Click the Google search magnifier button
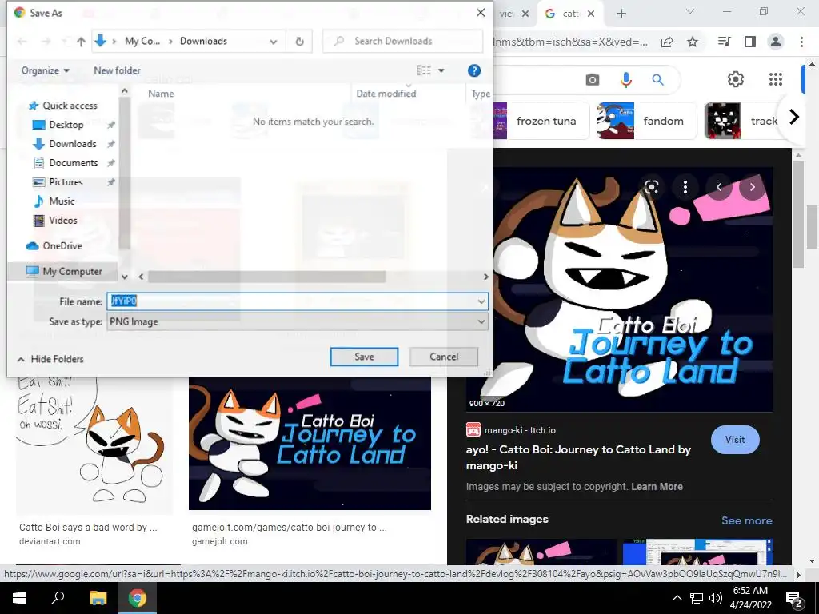 (x=657, y=79)
